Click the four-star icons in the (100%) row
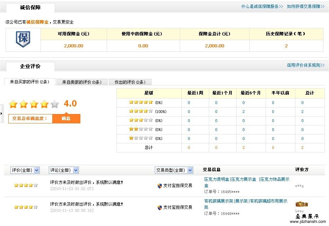The height and width of the screenshot is (226, 329). click(141, 111)
